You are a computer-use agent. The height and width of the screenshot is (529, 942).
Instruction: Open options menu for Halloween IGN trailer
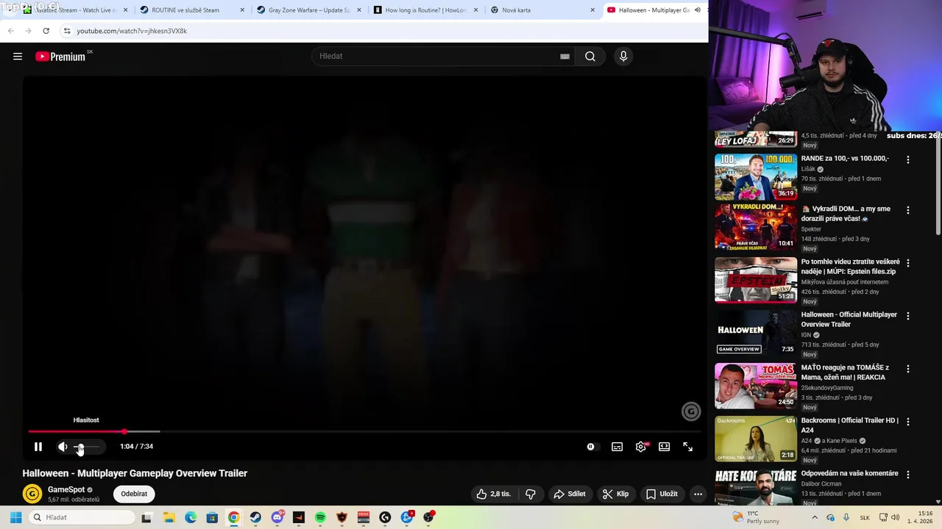[908, 315]
